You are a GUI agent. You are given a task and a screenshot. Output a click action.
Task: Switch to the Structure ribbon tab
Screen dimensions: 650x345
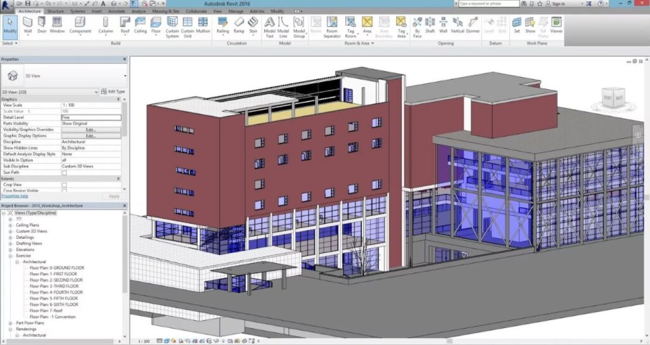coord(55,11)
